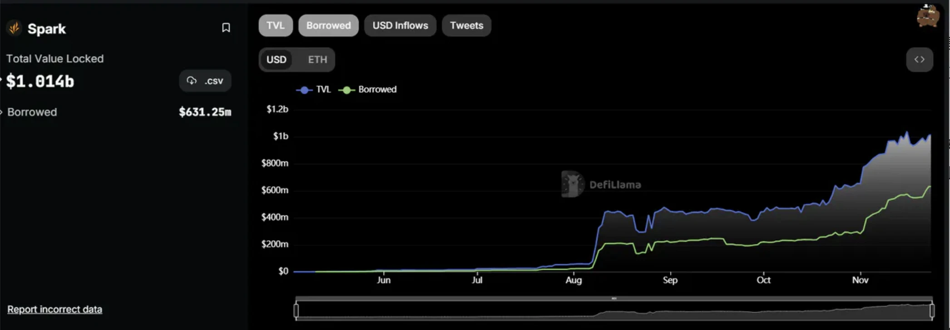
Task: Select USD chart denomination
Action: (x=276, y=59)
